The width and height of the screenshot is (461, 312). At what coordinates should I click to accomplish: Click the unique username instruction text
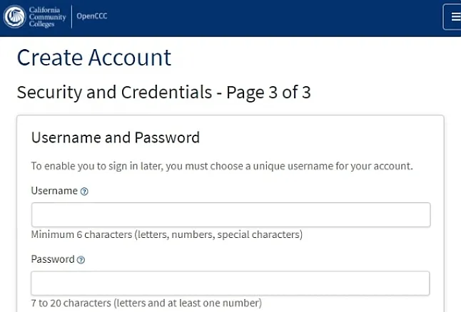click(222, 166)
